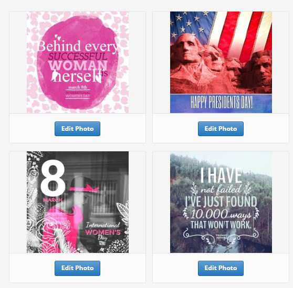The image size is (293, 288).
Task: Click the underlined 'march 8th' caption
Action: 78,87
